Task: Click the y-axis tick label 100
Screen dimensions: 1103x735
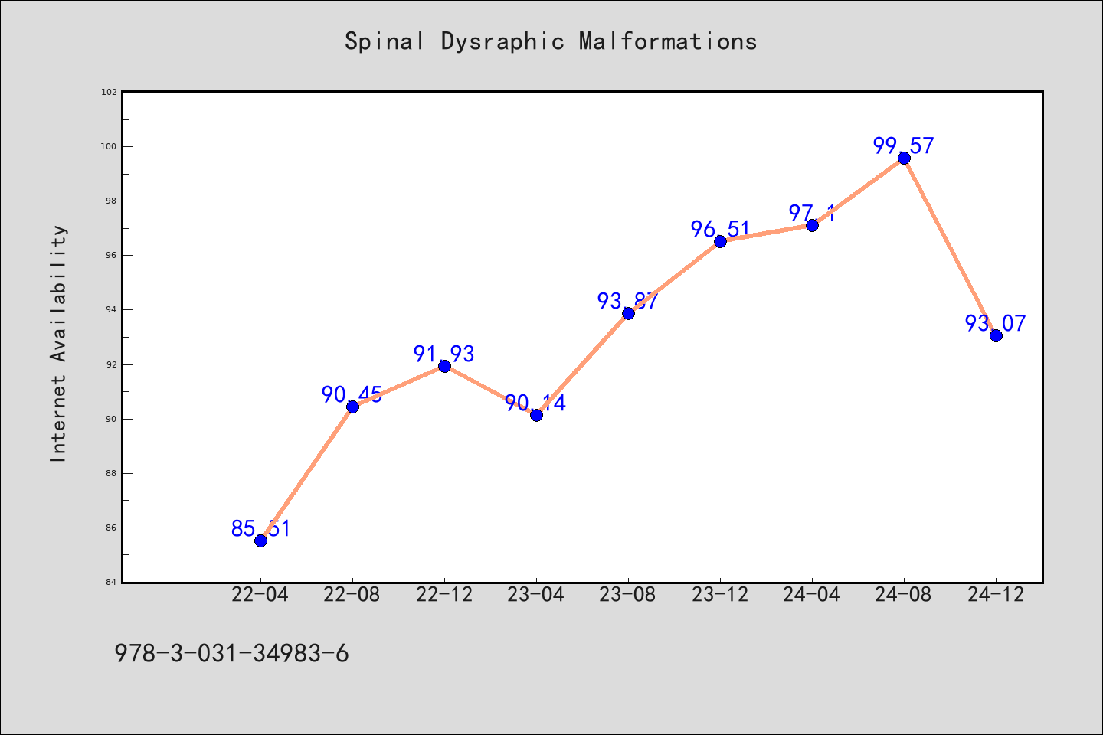Action: click(110, 146)
